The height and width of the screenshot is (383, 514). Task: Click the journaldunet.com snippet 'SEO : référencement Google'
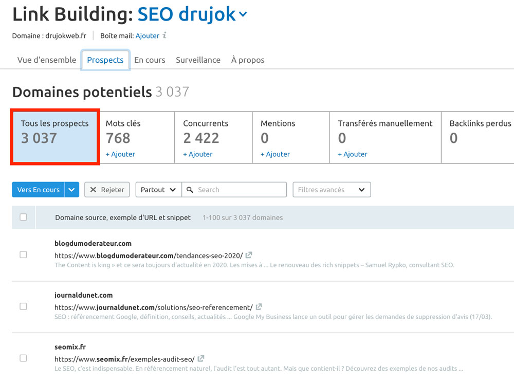(x=273, y=317)
